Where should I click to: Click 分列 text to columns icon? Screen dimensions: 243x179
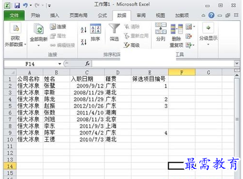pyautogui.click(x=161, y=28)
